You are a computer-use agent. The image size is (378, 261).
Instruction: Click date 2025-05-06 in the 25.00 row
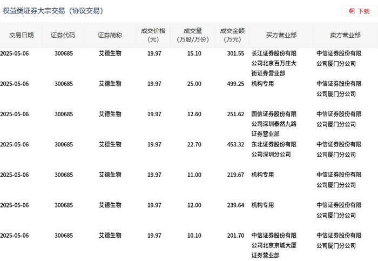(15, 84)
